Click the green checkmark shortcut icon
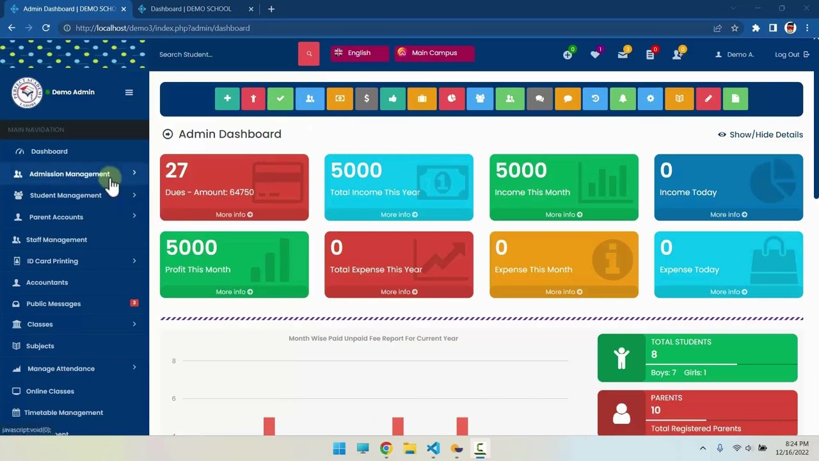Viewport: 819px width, 461px height. pyautogui.click(x=280, y=99)
